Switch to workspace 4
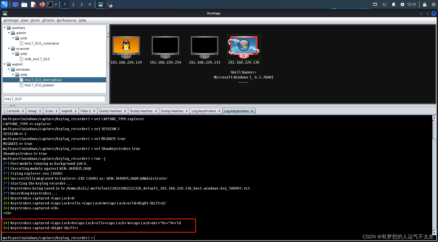438x242 pixels. tap(90, 4)
